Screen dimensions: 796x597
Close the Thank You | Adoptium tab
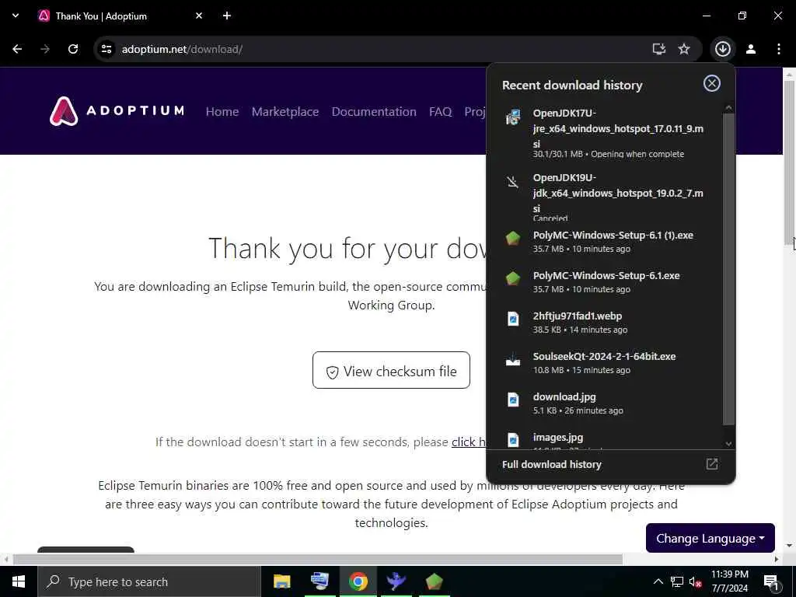pos(199,16)
